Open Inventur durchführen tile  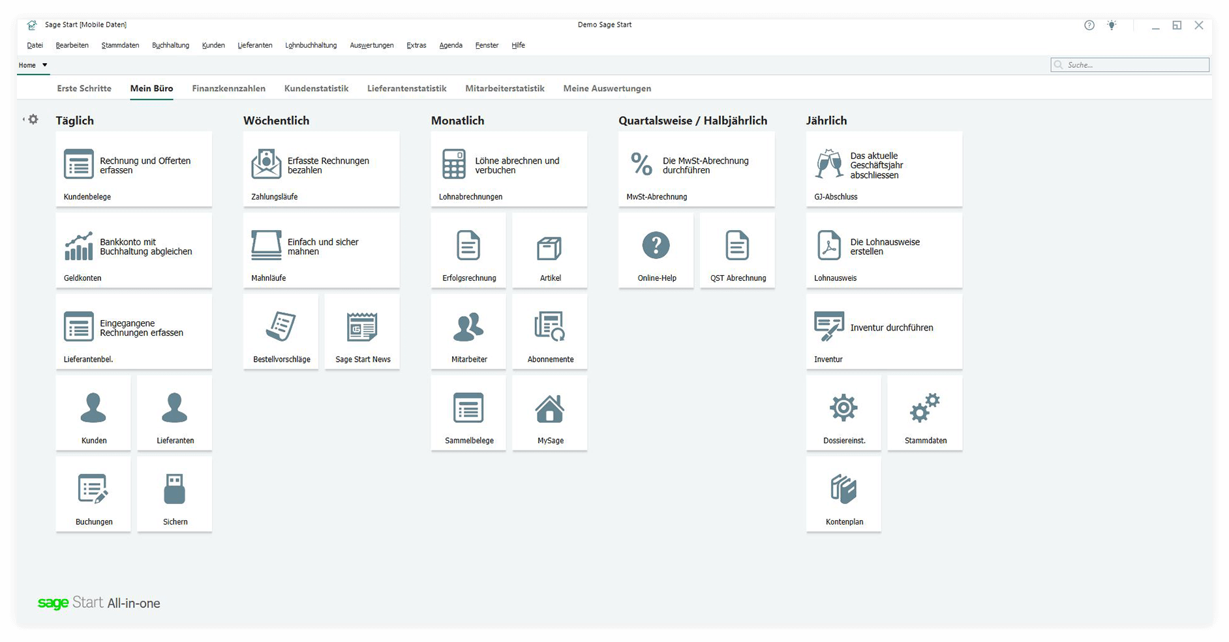point(884,331)
